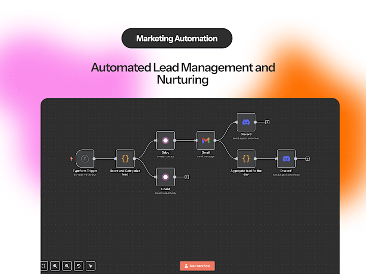This screenshot has height=274, width=366.
Task: Run the Test workflow button
Action: pos(197,266)
